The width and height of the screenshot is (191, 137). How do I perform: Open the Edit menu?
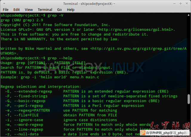pyautogui.click(x=17, y=10)
